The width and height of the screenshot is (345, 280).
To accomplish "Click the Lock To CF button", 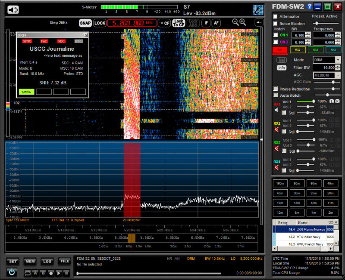I will 179,23.
